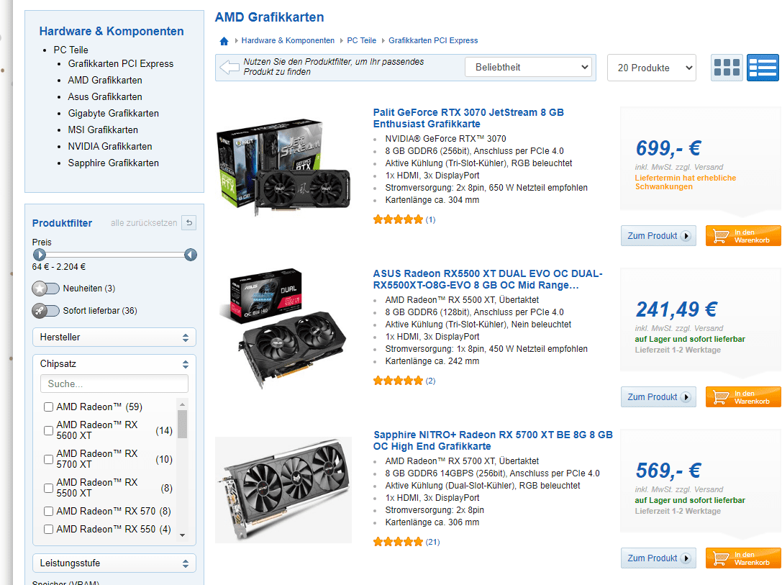The width and height of the screenshot is (782, 585).
Task: Open Asus Grafikkarten sidebar category
Action: tap(105, 96)
